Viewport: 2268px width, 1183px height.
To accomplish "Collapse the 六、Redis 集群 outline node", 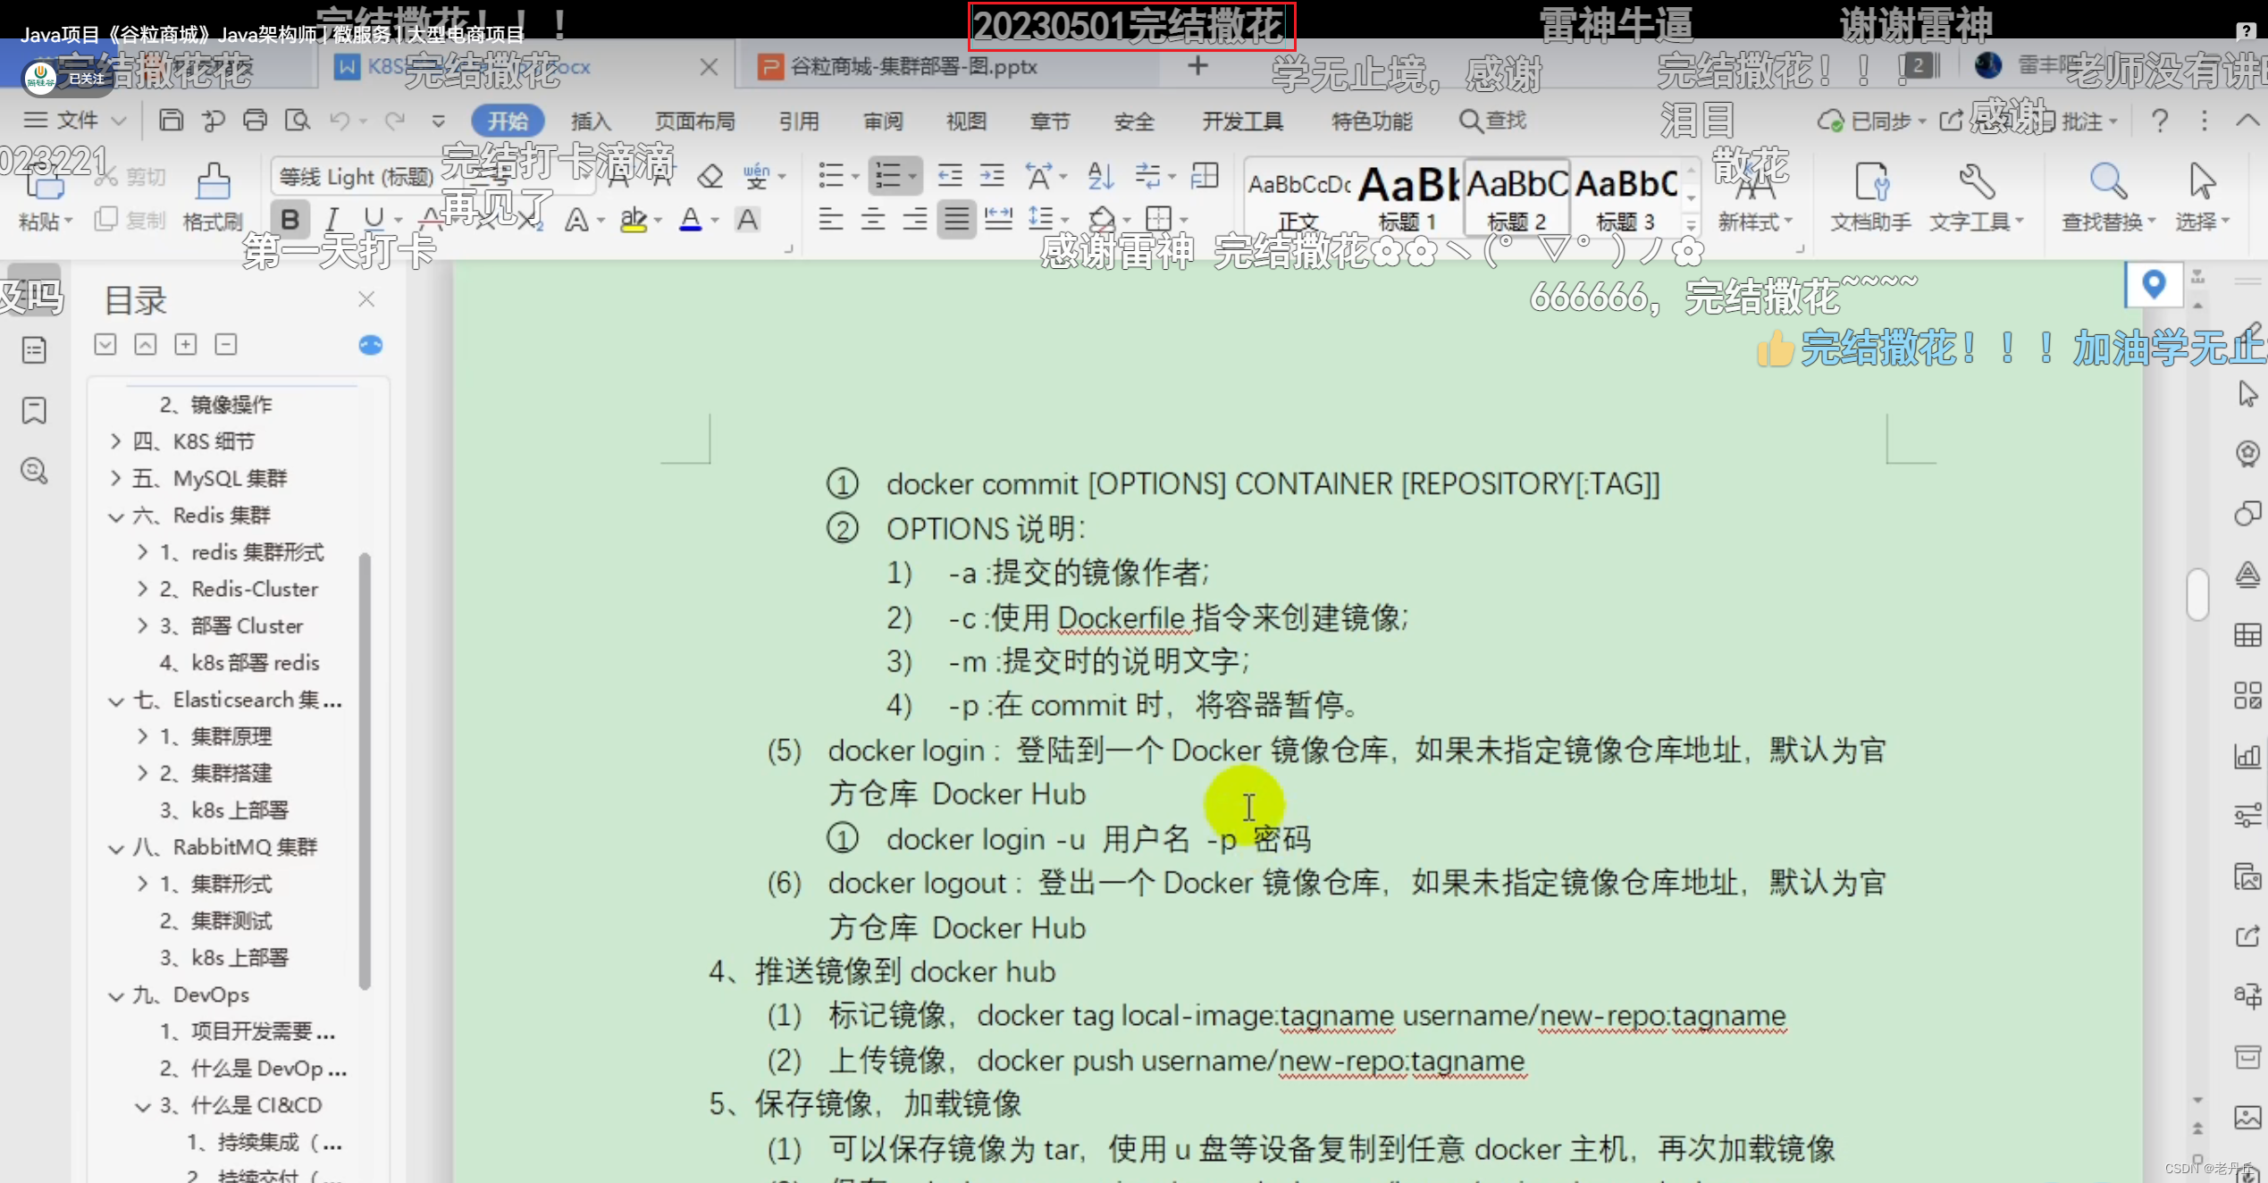I will click(115, 516).
